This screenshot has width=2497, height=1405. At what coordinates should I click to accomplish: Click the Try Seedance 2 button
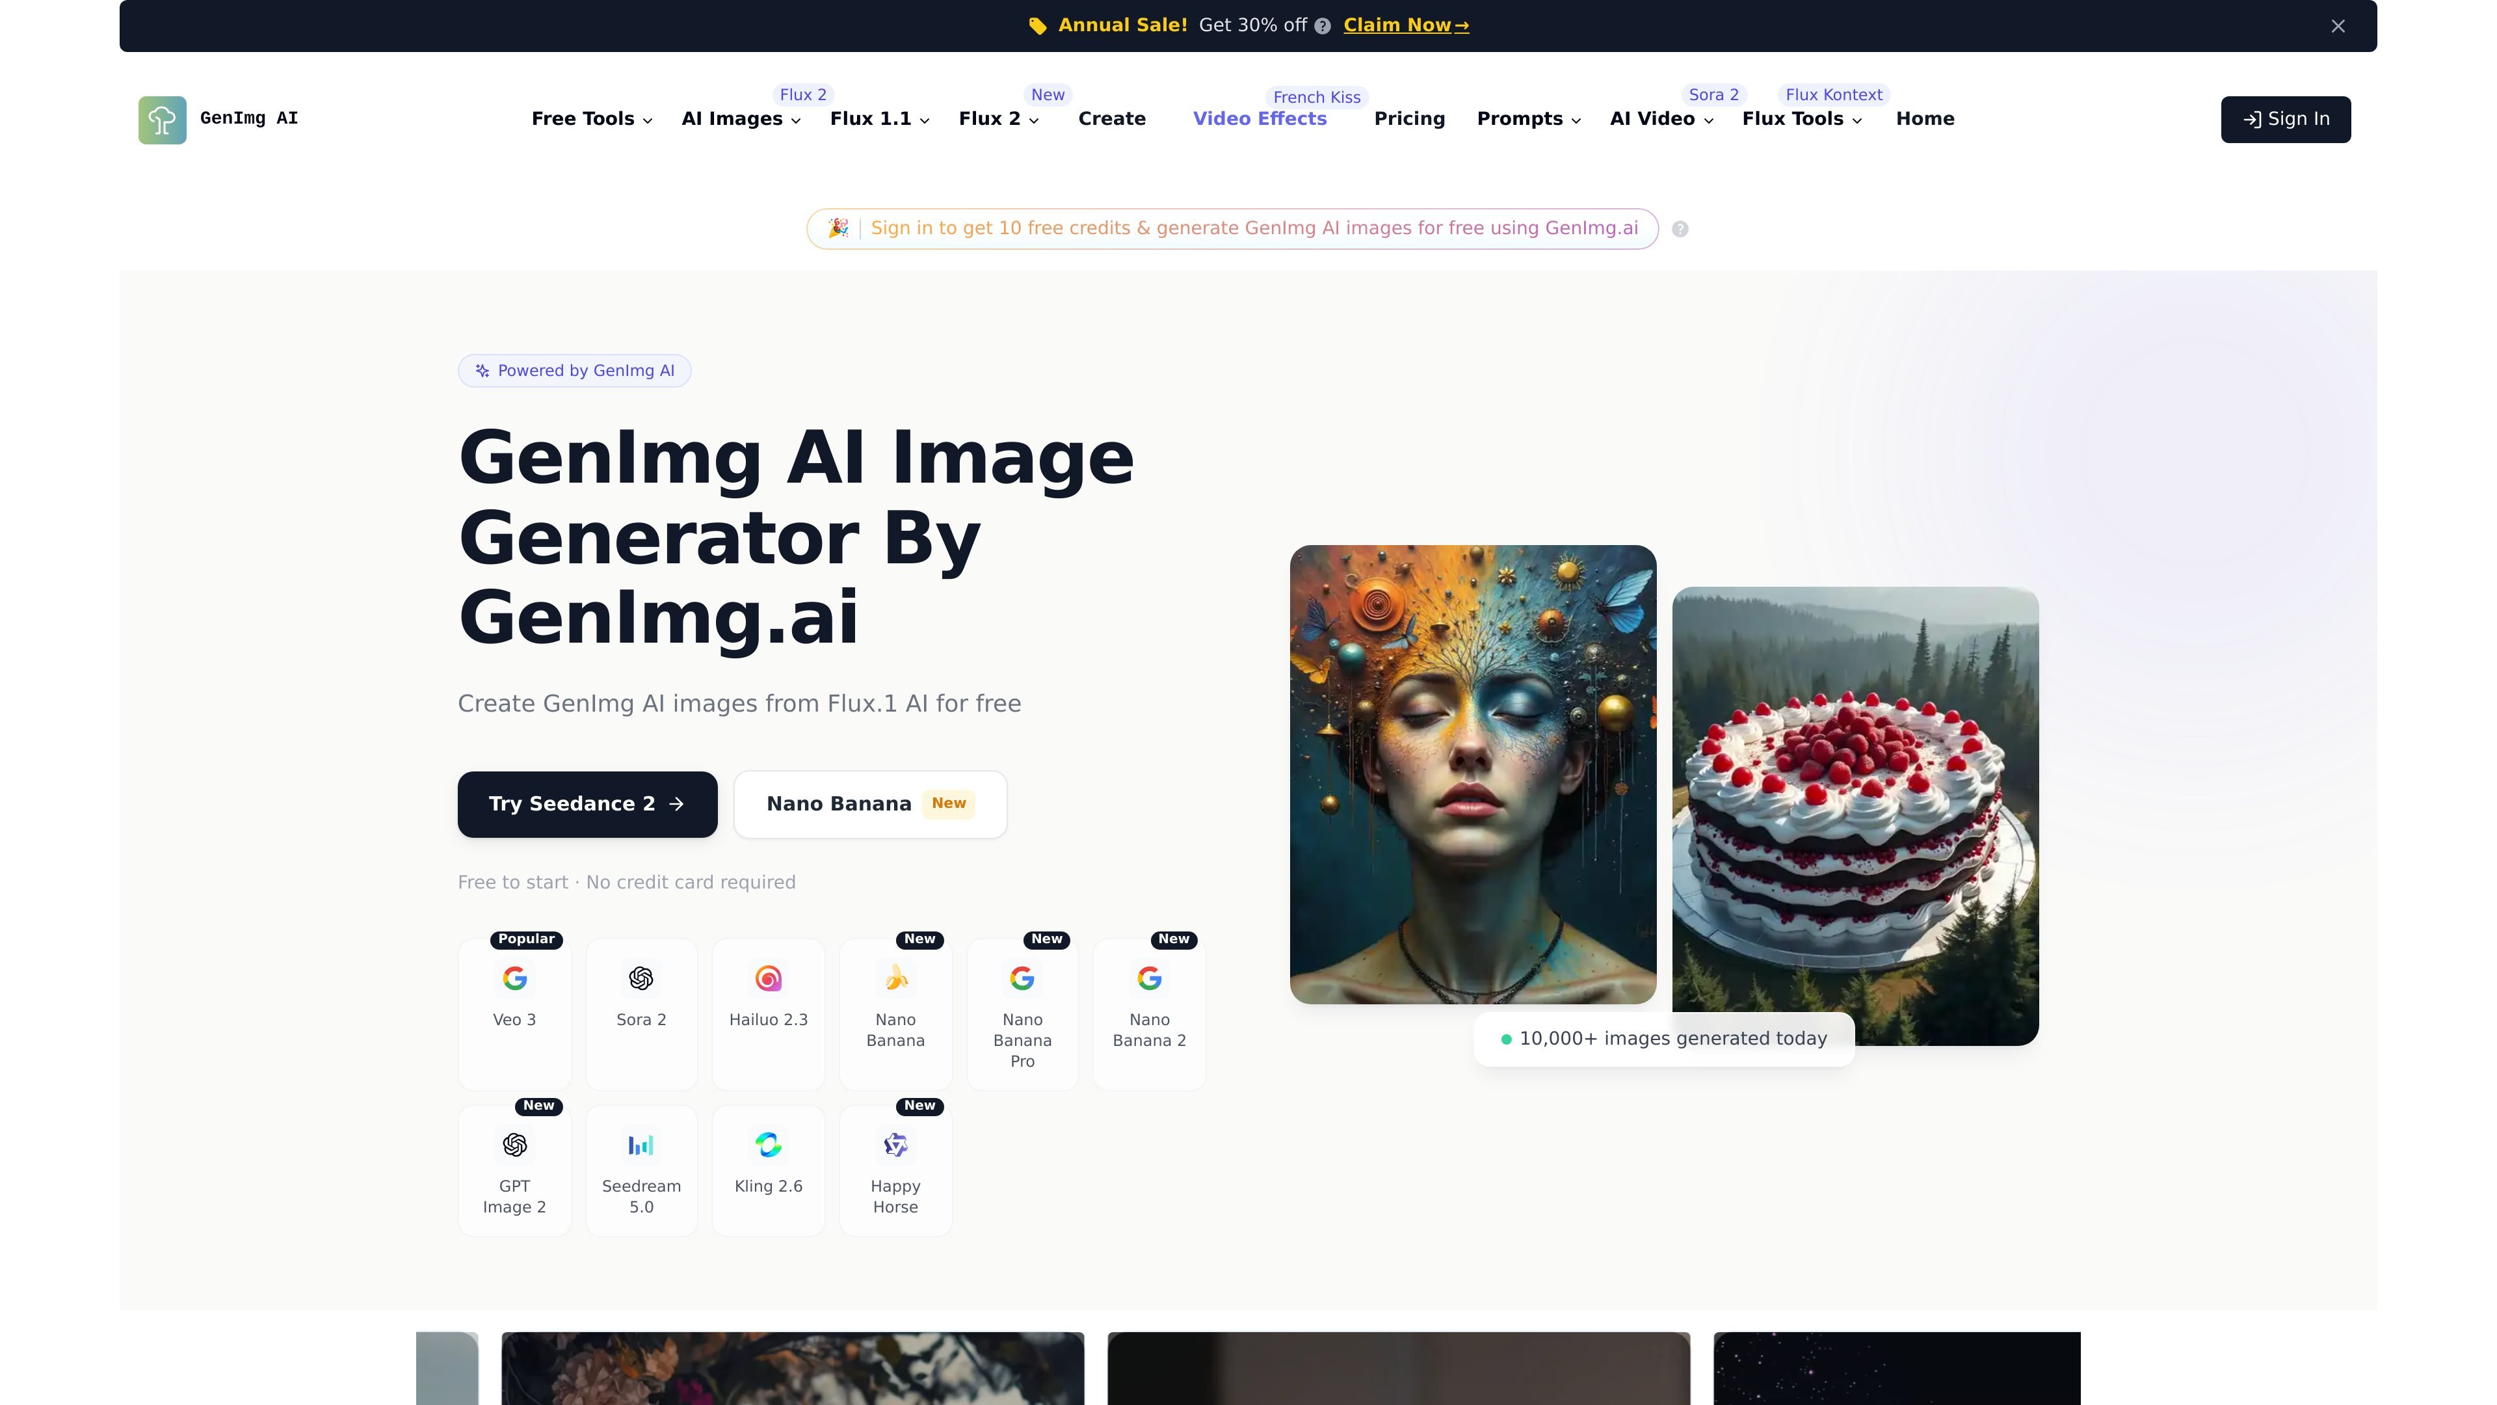tap(587, 804)
